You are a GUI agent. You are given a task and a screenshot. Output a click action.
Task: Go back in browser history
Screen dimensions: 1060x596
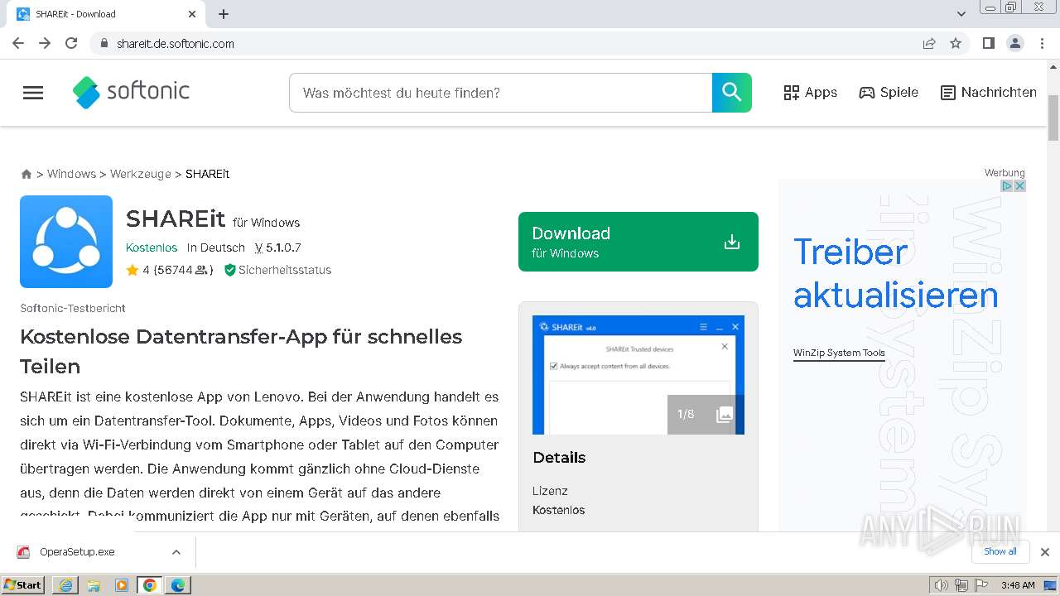click(18, 43)
